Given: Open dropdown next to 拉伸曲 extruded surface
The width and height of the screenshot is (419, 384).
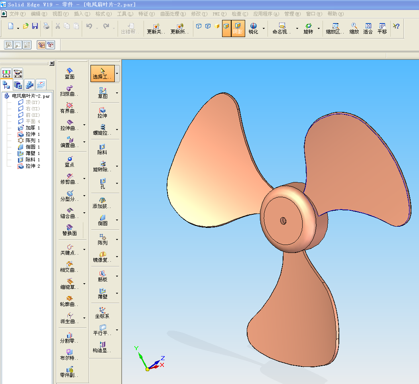Looking at the screenshot, I should tap(84, 125).
